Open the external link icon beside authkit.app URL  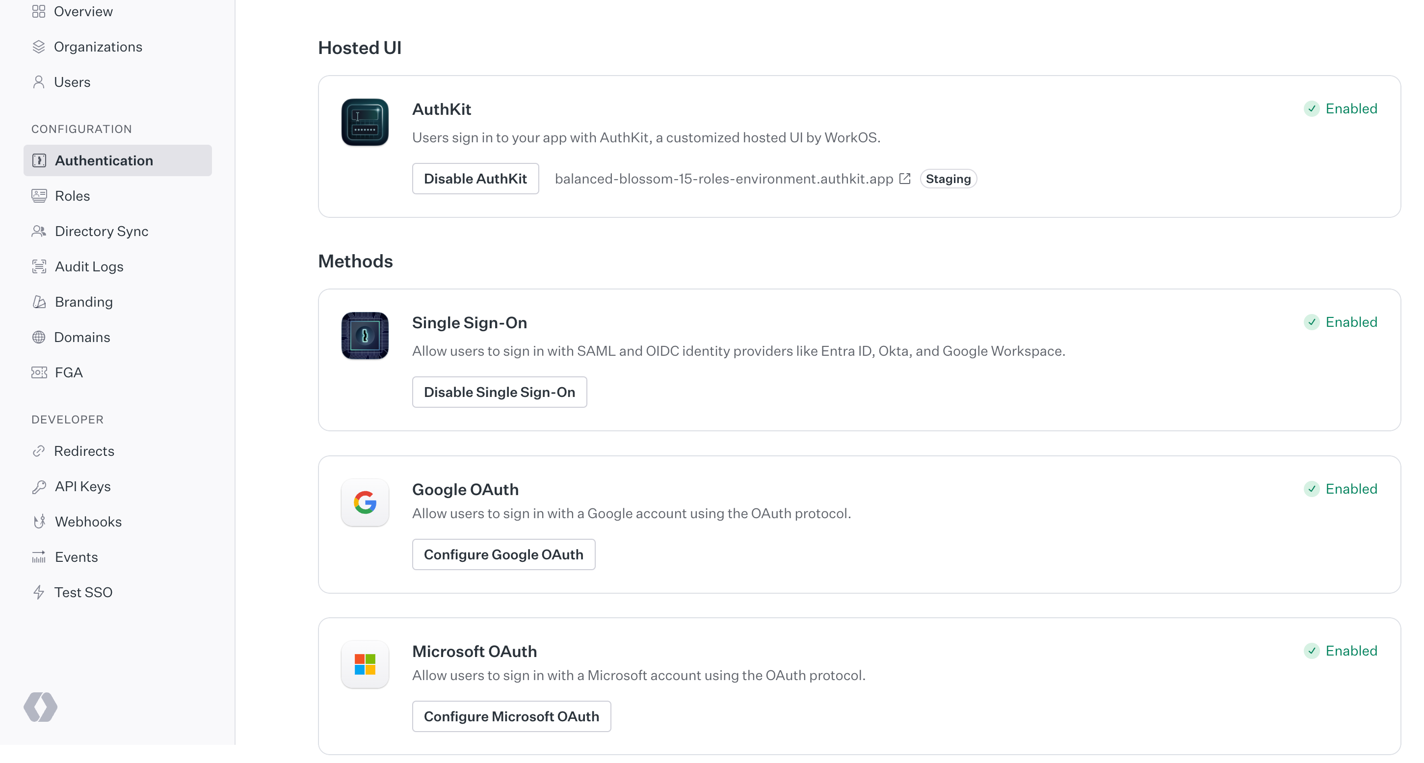pyautogui.click(x=905, y=179)
